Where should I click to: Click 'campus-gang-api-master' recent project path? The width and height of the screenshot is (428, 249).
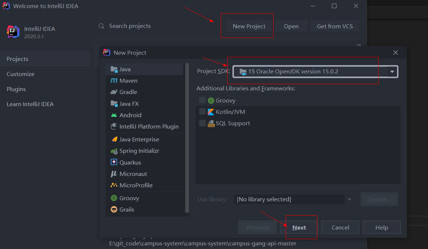(x=203, y=243)
